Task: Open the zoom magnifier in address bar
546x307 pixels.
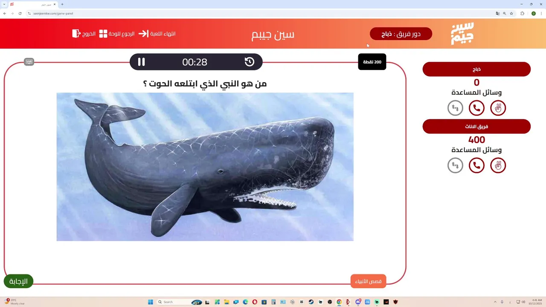Action: 504,13
